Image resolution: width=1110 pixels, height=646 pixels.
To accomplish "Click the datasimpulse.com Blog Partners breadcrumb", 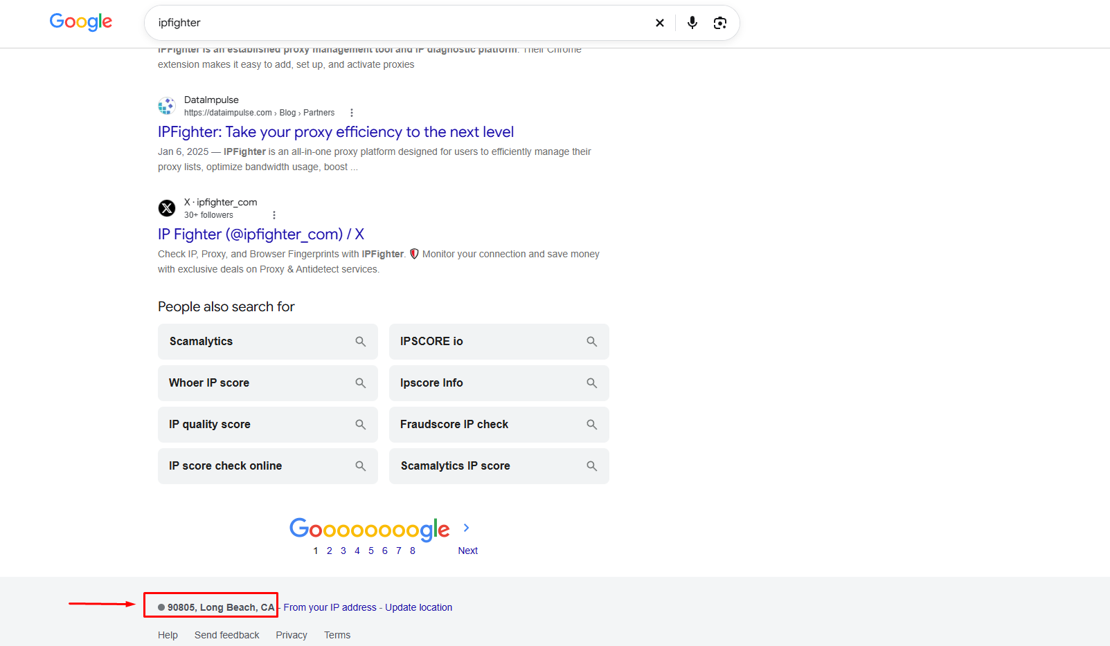I will 259,113.
